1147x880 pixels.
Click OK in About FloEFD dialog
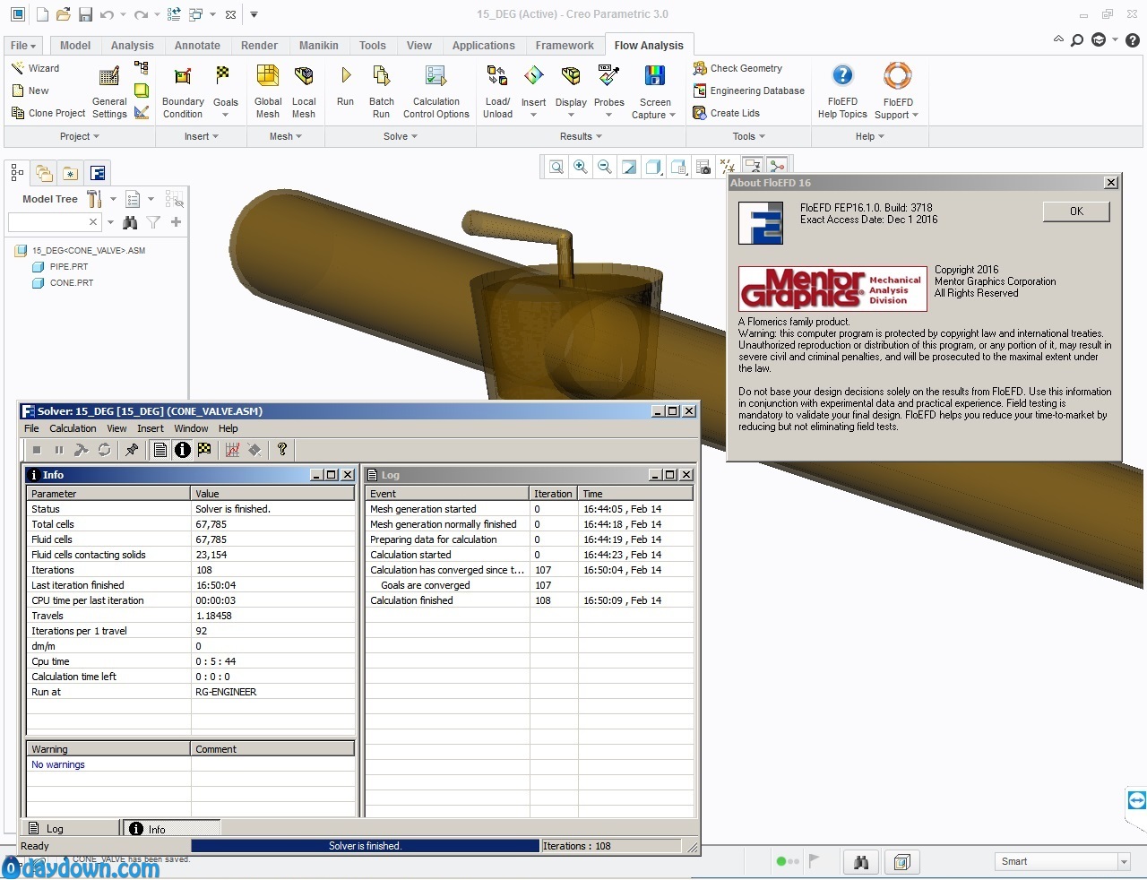(1076, 211)
